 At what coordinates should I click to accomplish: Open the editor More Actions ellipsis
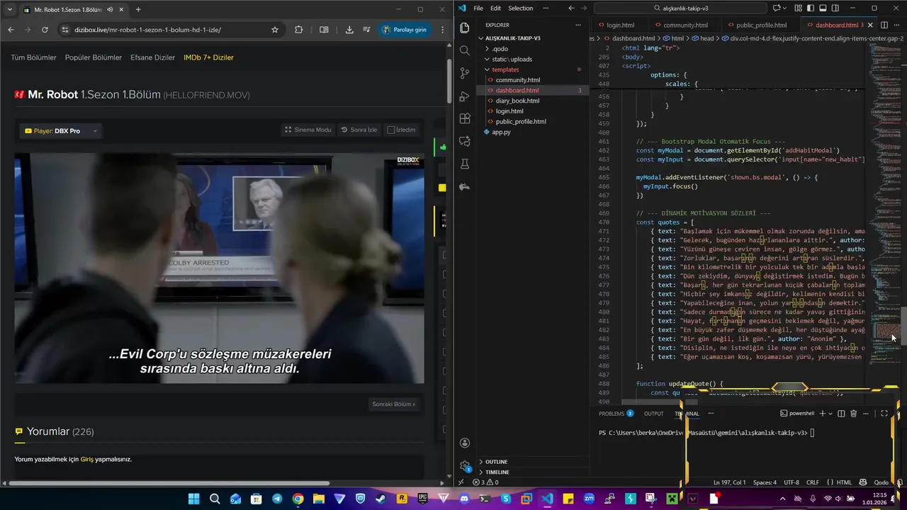point(896,25)
